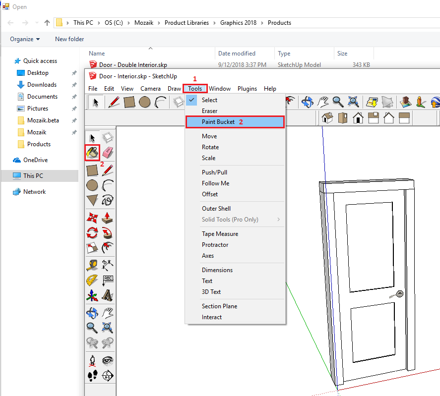Open the Camera menu
This screenshot has width=440, height=396.
point(150,89)
